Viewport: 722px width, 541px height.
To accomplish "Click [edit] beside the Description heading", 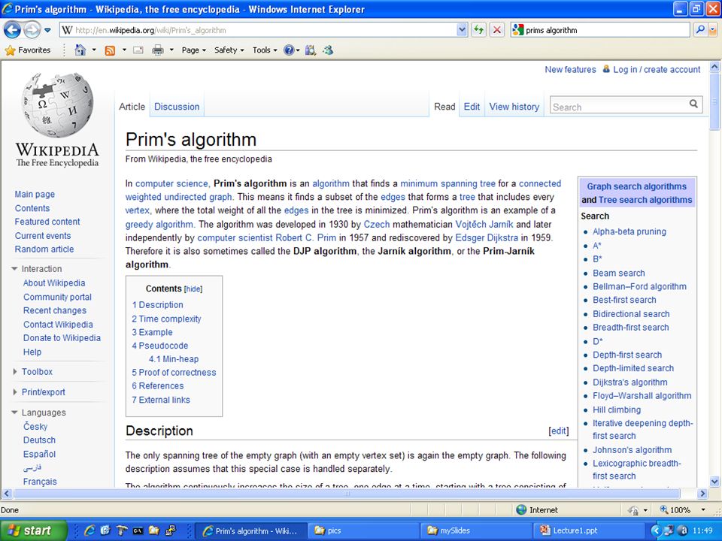I will 559,431.
